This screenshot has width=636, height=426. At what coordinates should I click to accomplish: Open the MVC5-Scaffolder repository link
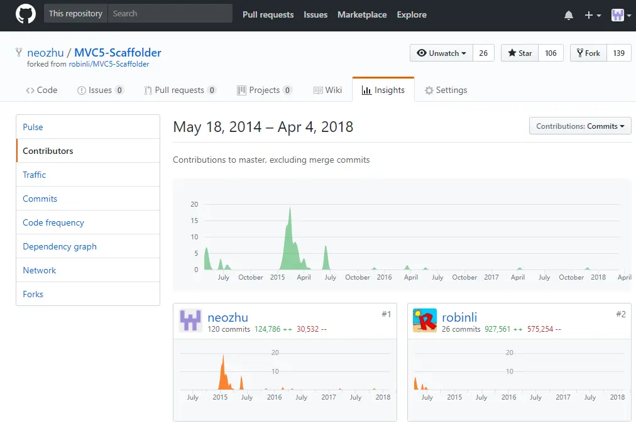point(118,53)
